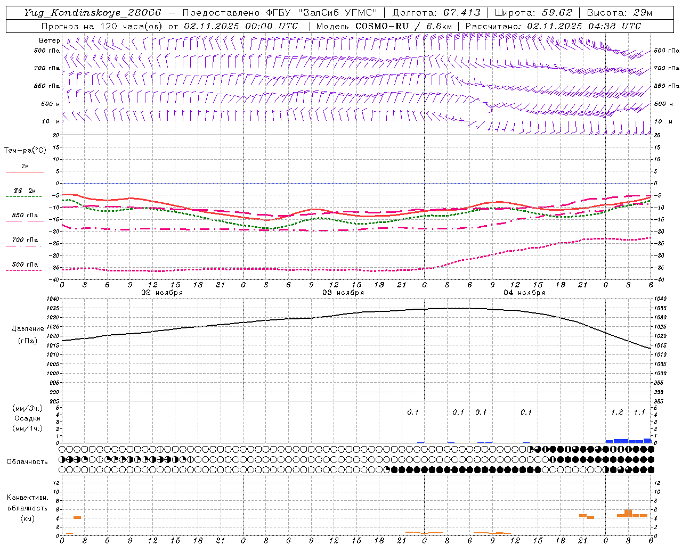Click the '(мм/3ч.)' precipitation unit label
Image resolution: width=682 pixels, height=545 pixels.
point(28,408)
